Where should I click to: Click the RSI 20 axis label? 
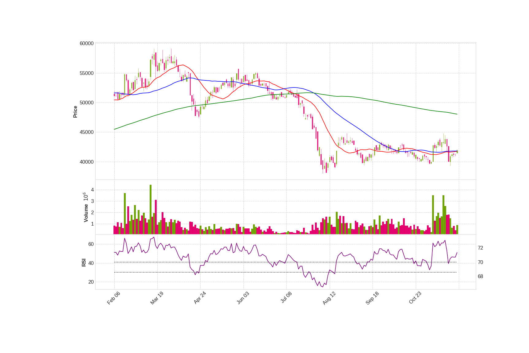pyautogui.click(x=91, y=282)
